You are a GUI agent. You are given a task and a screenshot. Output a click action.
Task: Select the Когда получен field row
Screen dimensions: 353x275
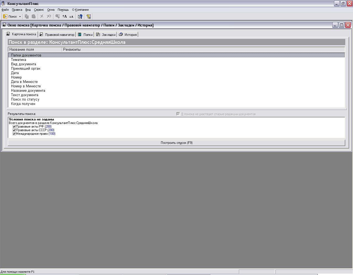[176, 104]
